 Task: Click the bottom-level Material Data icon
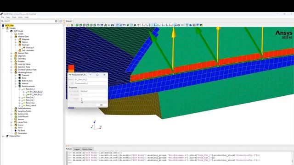(x=7, y=136)
